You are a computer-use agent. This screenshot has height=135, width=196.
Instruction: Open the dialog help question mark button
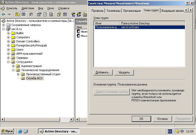coord(187,3)
